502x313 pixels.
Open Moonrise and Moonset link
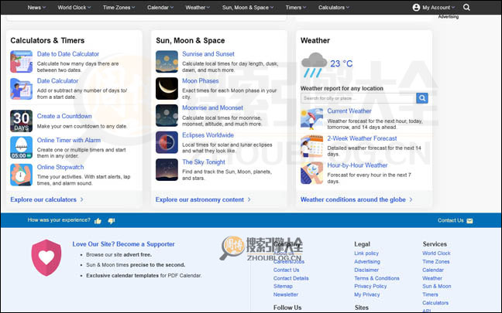[x=212, y=107]
